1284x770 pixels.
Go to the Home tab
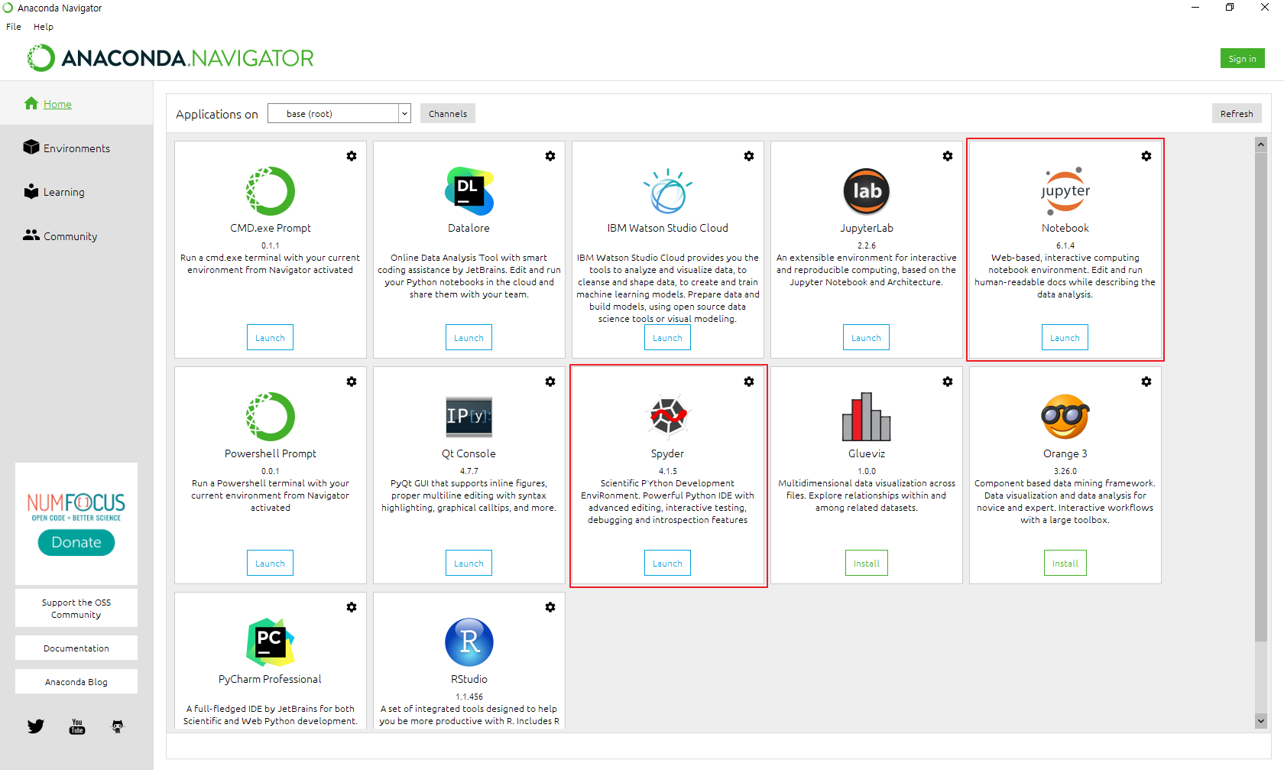click(x=76, y=104)
